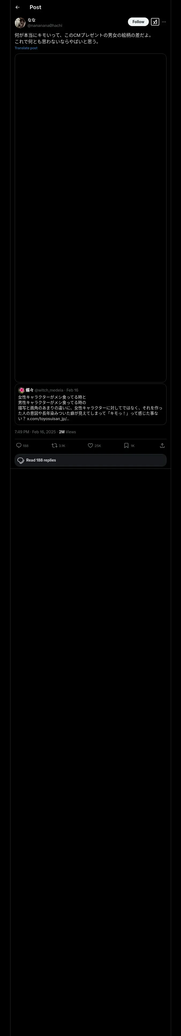
Task: Open the なな profile avatar
Action: coord(20,23)
